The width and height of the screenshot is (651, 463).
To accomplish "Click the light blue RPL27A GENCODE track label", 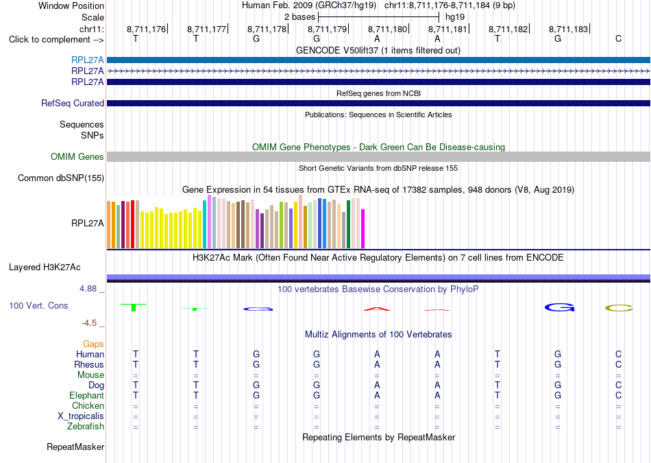I will coord(87,60).
